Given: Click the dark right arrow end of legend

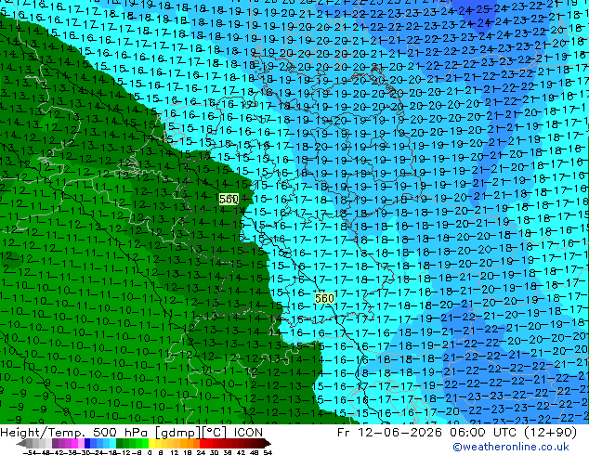Looking at the screenshot, I should 267,443.
